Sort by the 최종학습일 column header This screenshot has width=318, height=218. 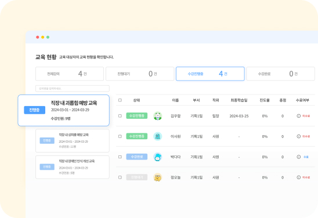click(239, 100)
